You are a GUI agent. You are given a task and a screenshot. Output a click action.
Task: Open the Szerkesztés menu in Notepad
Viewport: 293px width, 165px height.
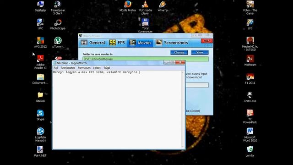68,68
